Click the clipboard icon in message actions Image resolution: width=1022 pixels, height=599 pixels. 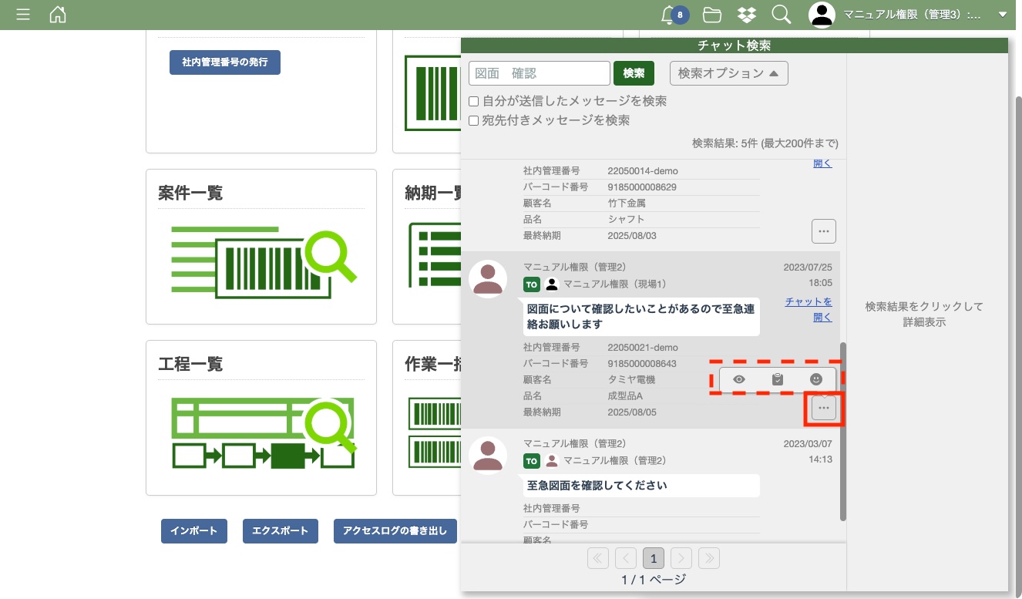tap(778, 379)
